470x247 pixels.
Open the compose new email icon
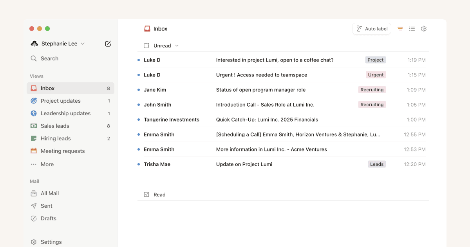coord(108,44)
